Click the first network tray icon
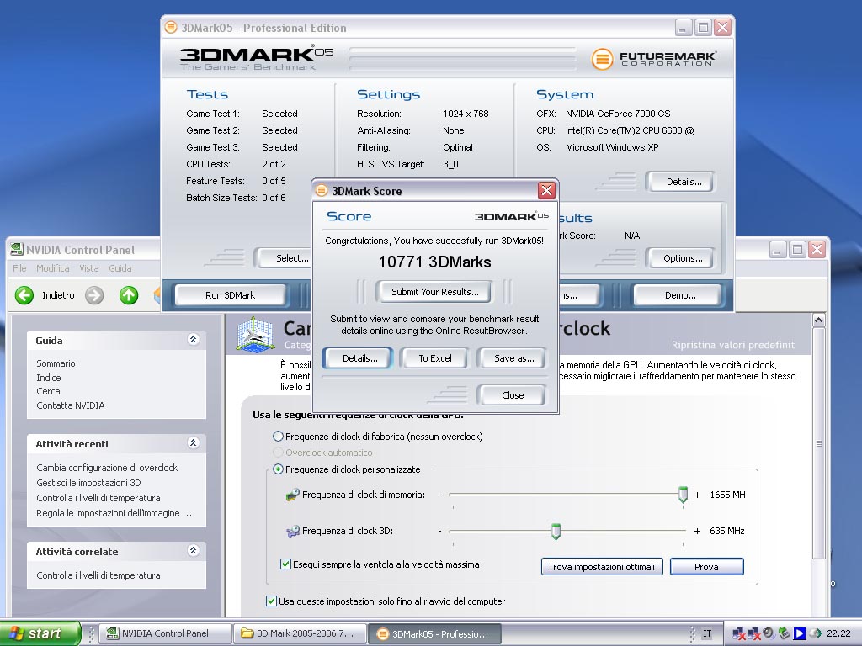The width and height of the screenshot is (862, 646). 739,634
